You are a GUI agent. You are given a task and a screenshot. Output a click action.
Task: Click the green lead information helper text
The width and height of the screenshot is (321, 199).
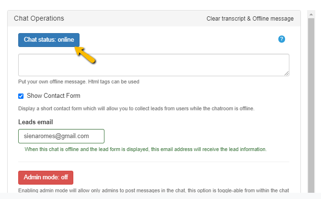point(146,149)
